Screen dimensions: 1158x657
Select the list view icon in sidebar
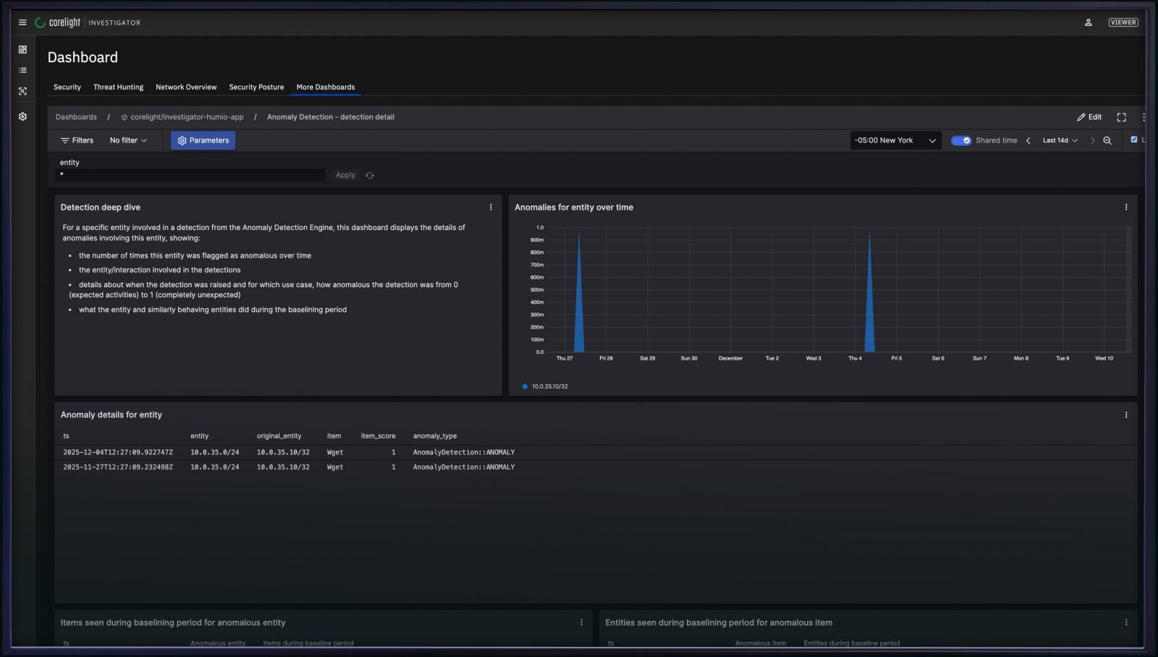pos(22,69)
